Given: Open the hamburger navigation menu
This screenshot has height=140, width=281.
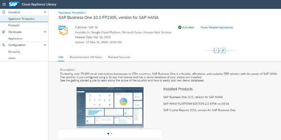Looking at the screenshot, I should point(4,4).
